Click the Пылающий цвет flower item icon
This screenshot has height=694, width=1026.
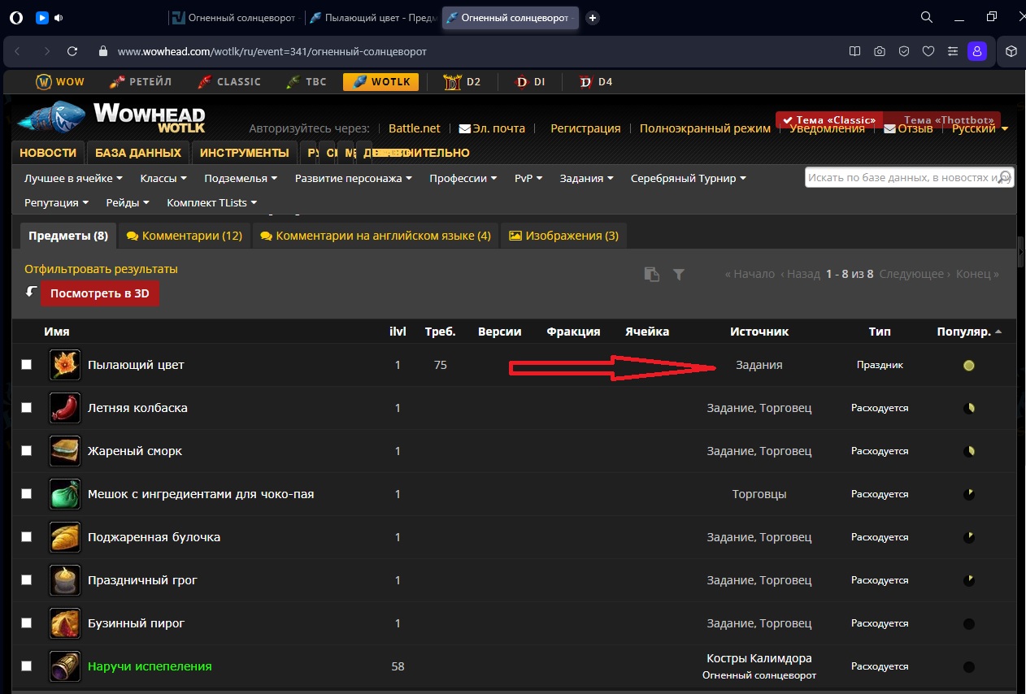[65, 365]
